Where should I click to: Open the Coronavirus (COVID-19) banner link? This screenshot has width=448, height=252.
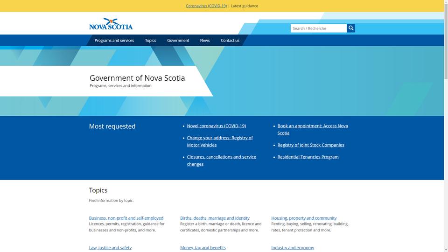[x=206, y=6]
